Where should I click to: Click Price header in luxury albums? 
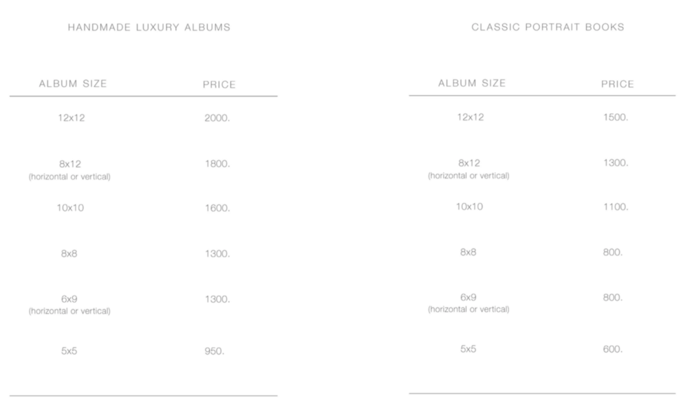pyautogui.click(x=219, y=85)
